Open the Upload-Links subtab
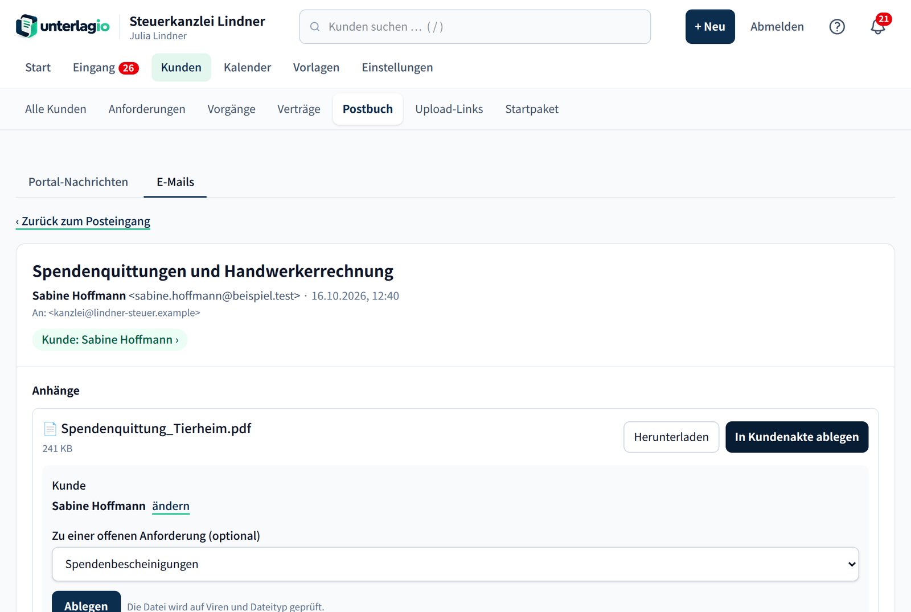Image resolution: width=911 pixels, height=612 pixels. pyautogui.click(x=449, y=109)
